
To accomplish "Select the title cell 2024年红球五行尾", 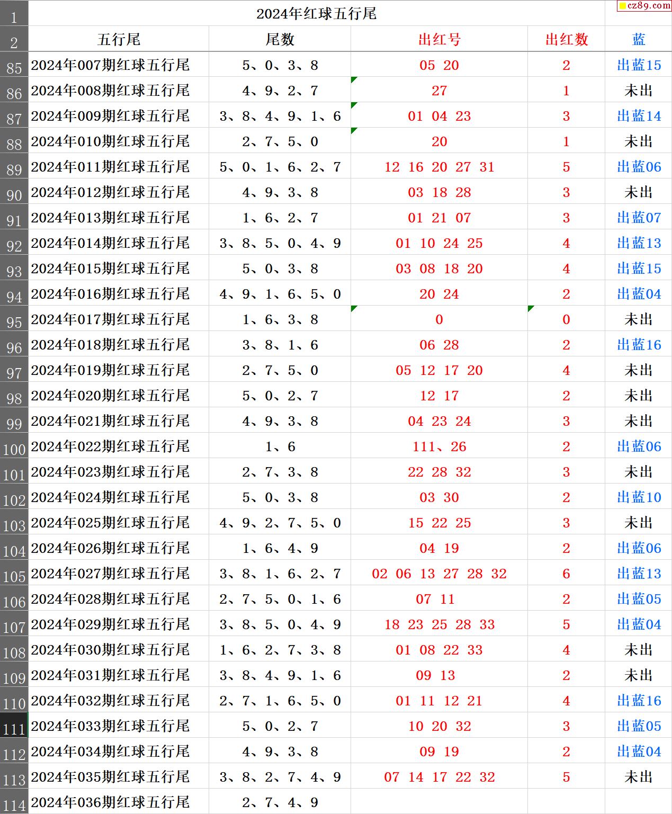I will coord(316,14).
